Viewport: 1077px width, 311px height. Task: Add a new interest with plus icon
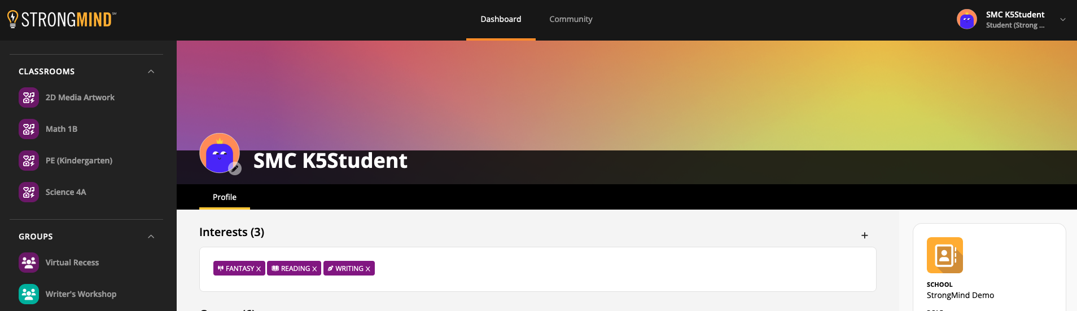865,236
